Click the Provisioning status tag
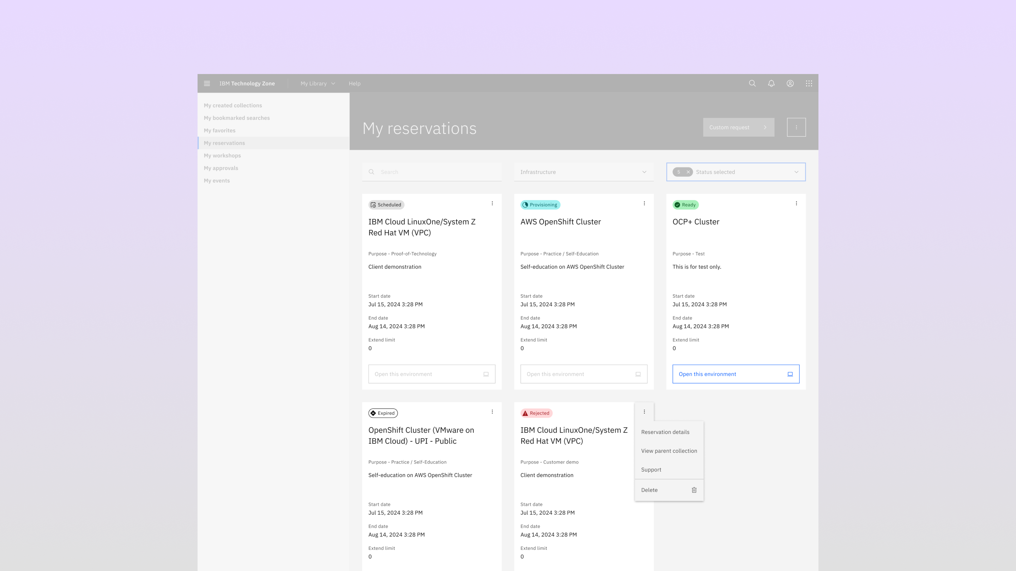 [x=540, y=205]
